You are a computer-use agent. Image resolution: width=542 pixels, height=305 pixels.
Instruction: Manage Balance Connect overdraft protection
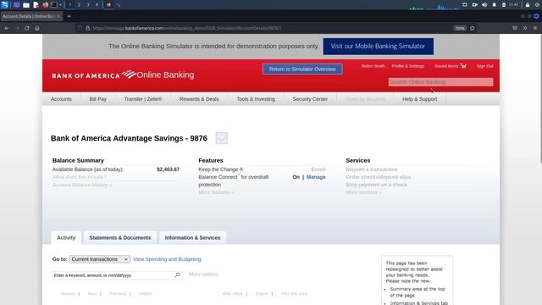316,177
